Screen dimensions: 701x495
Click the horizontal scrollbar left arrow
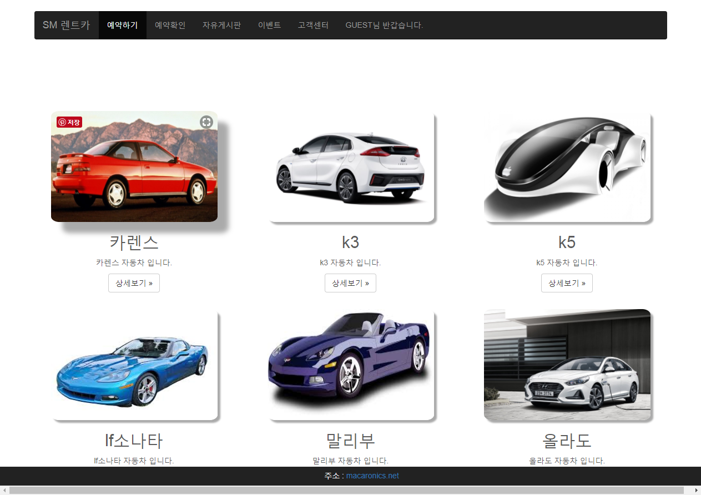[4, 490]
